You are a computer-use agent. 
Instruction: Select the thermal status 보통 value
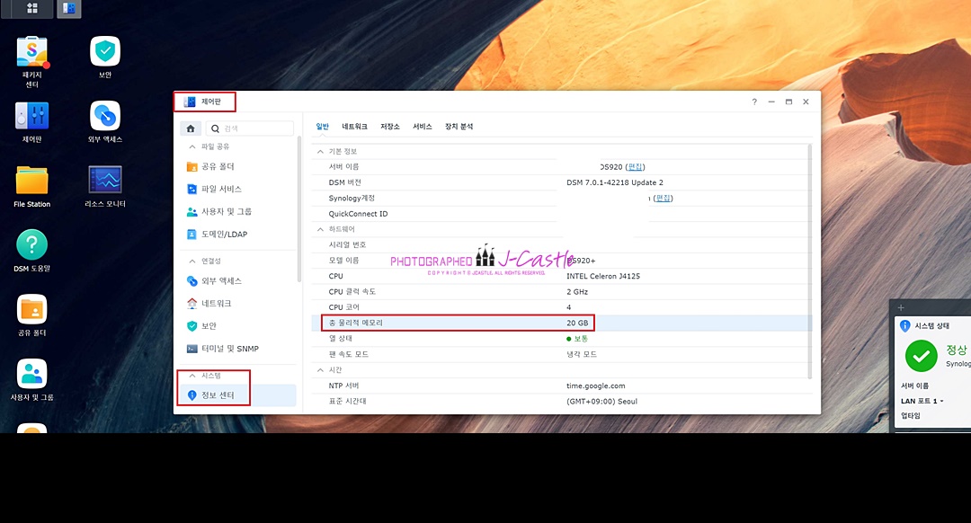coord(577,339)
